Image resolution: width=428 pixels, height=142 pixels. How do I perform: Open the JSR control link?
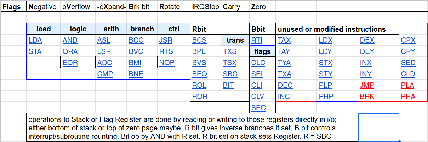pos(166,40)
